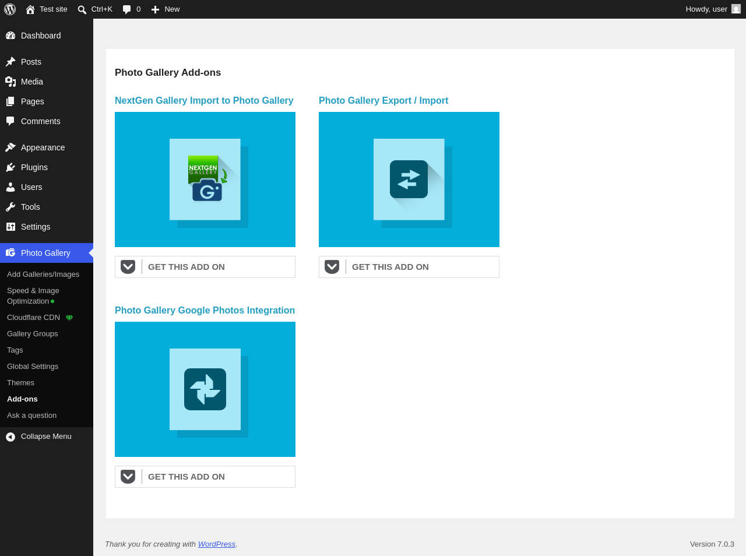Open the Posts menu
This screenshot has width=746, height=556.
pos(47,62)
